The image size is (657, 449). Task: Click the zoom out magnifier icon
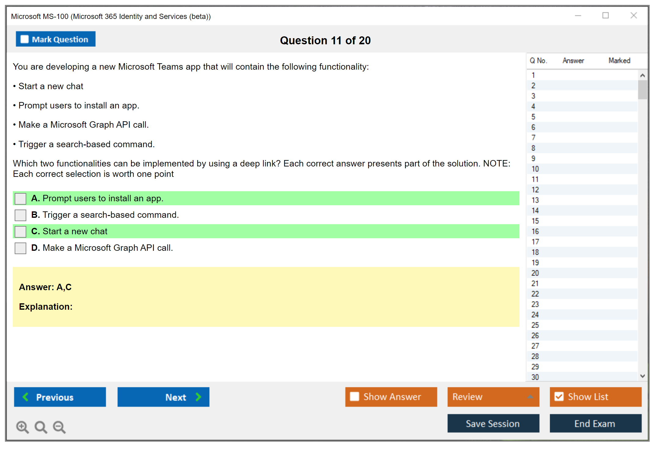click(x=59, y=427)
